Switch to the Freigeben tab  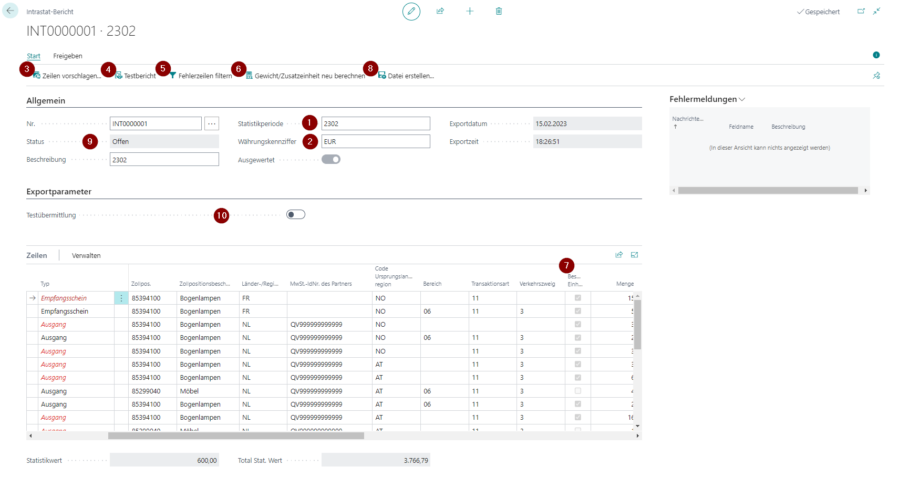tap(68, 56)
